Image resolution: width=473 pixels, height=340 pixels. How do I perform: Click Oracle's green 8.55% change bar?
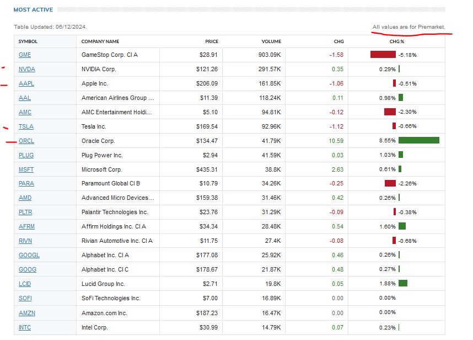[418, 141]
